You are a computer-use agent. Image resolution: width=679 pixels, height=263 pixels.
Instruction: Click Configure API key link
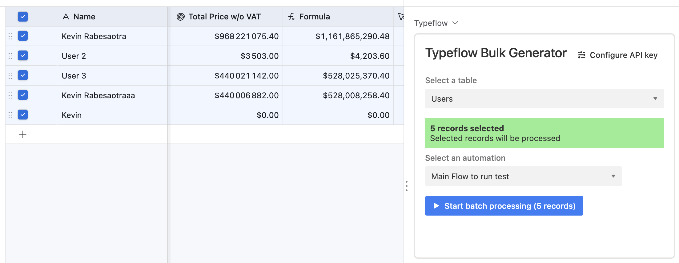pyautogui.click(x=618, y=55)
